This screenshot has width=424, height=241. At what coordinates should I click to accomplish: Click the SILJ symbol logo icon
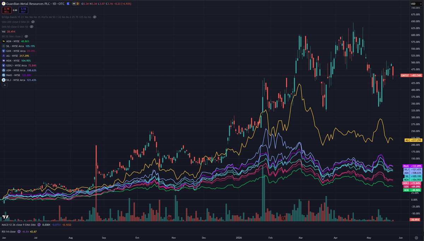[x=4, y=80]
